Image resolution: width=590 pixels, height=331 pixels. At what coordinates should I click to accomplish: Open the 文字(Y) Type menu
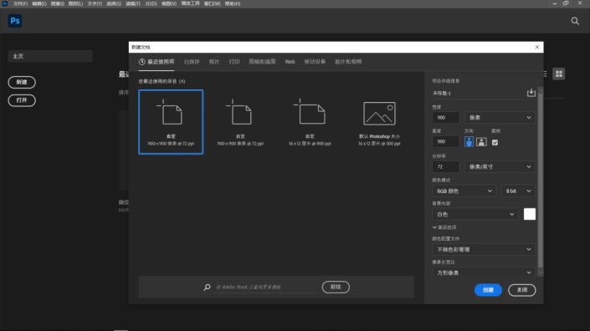tap(95, 3)
